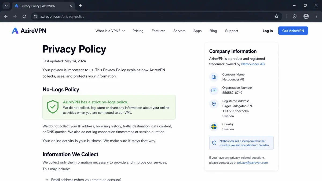Click the Privacy Policy main heading
This screenshot has height=181, width=322.
(x=74, y=49)
